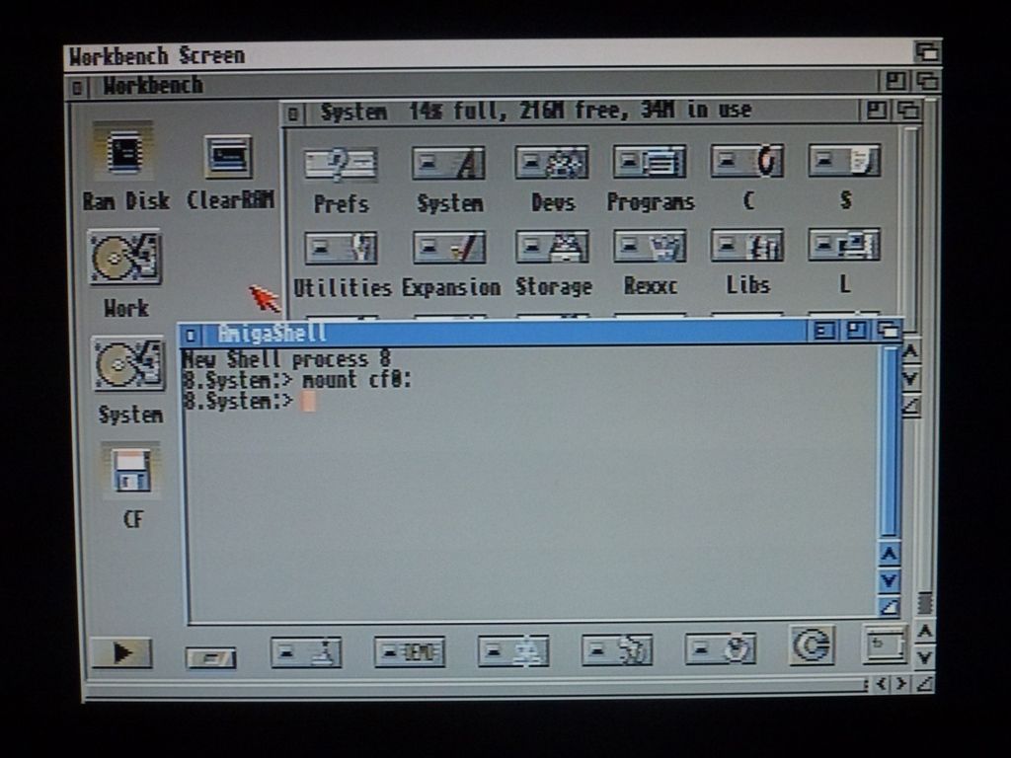
Task: Open the Work disk icon
Action: [x=125, y=259]
